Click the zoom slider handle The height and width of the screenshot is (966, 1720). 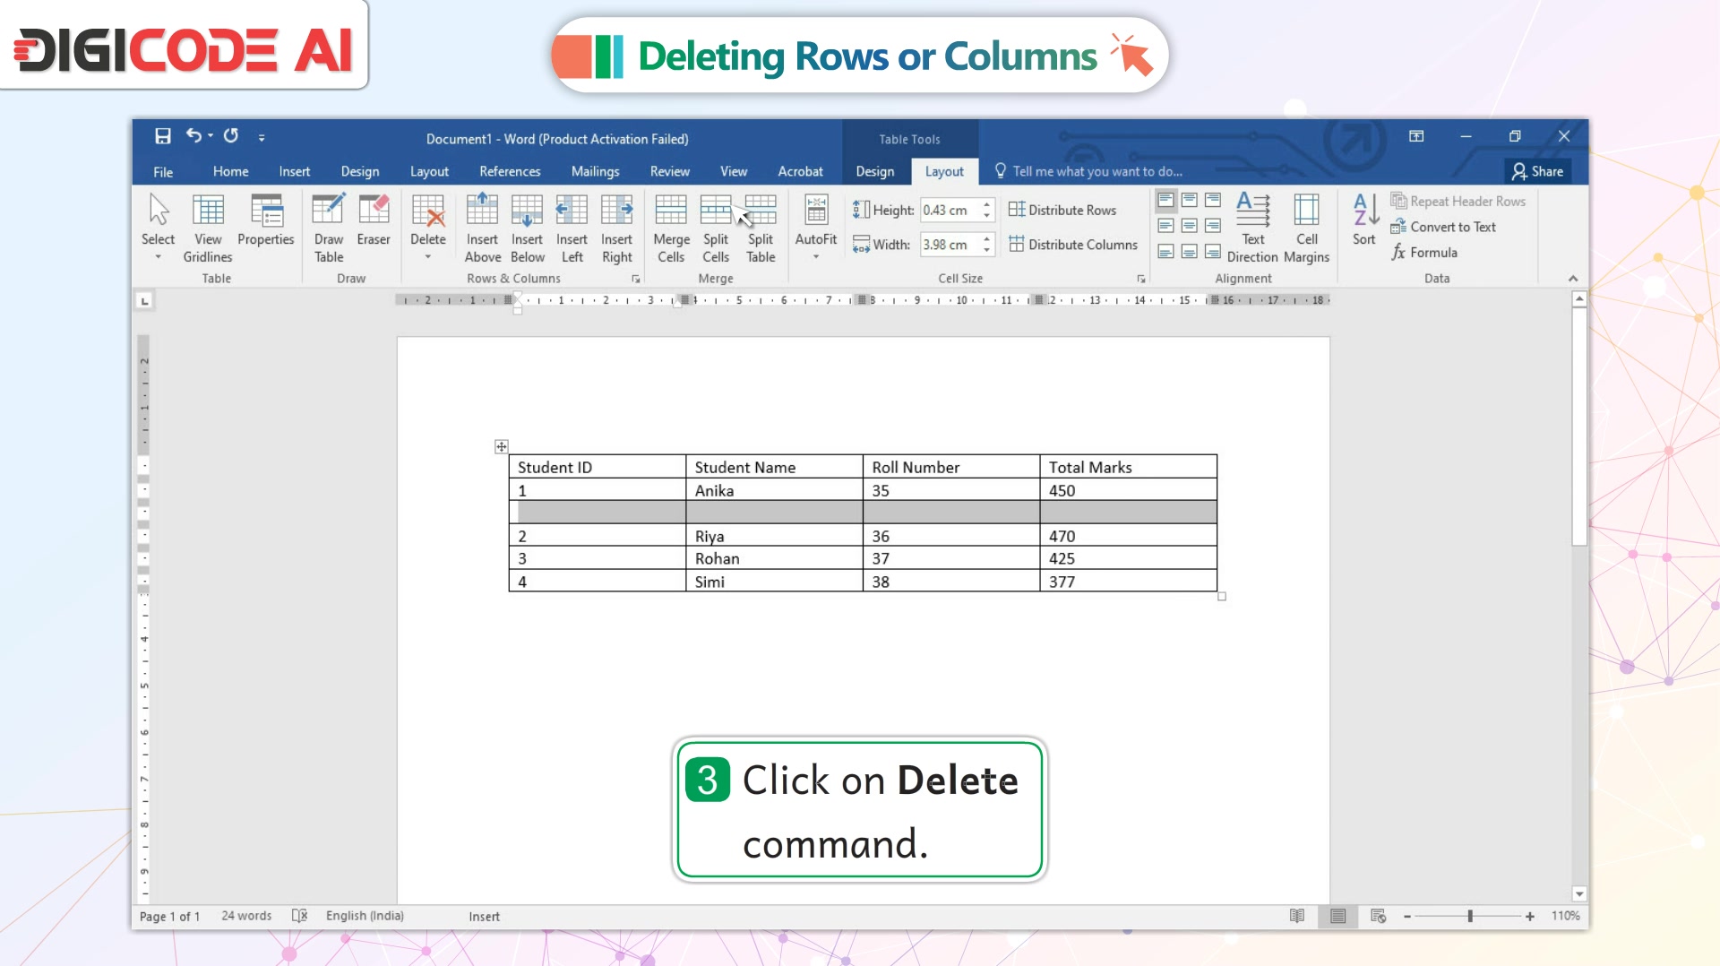pyautogui.click(x=1470, y=916)
